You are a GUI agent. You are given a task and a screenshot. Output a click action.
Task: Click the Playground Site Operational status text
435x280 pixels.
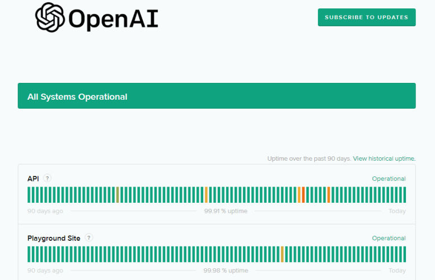point(389,238)
